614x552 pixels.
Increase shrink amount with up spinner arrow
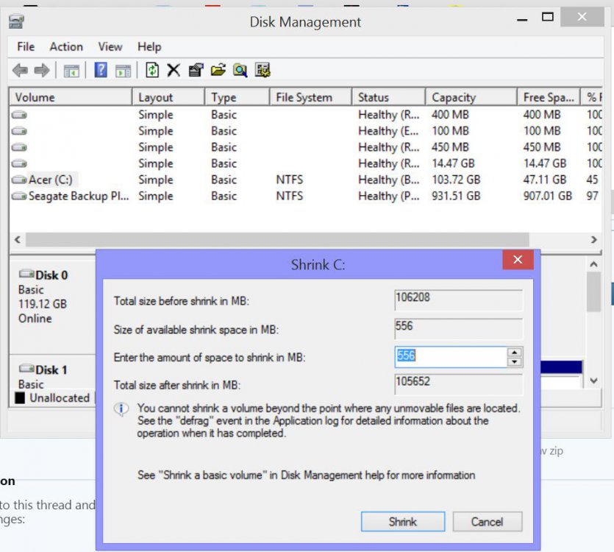click(515, 352)
